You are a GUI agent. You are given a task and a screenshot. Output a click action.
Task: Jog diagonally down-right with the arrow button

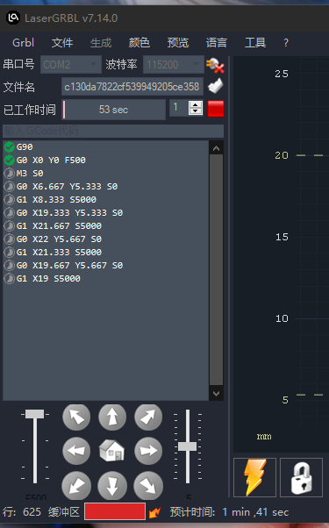148,485
